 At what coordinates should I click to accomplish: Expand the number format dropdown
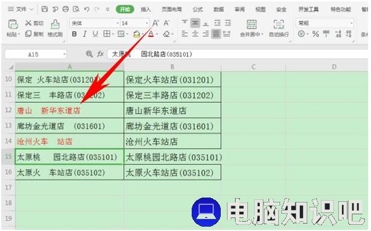point(351,23)
